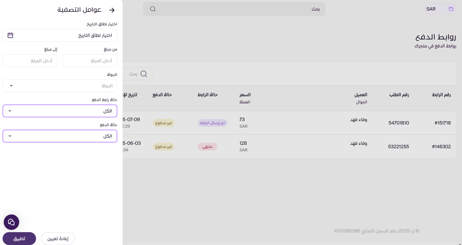462x245 pixels.
Task: Click the top search (بحث) text box
Action: coord(234,9)
